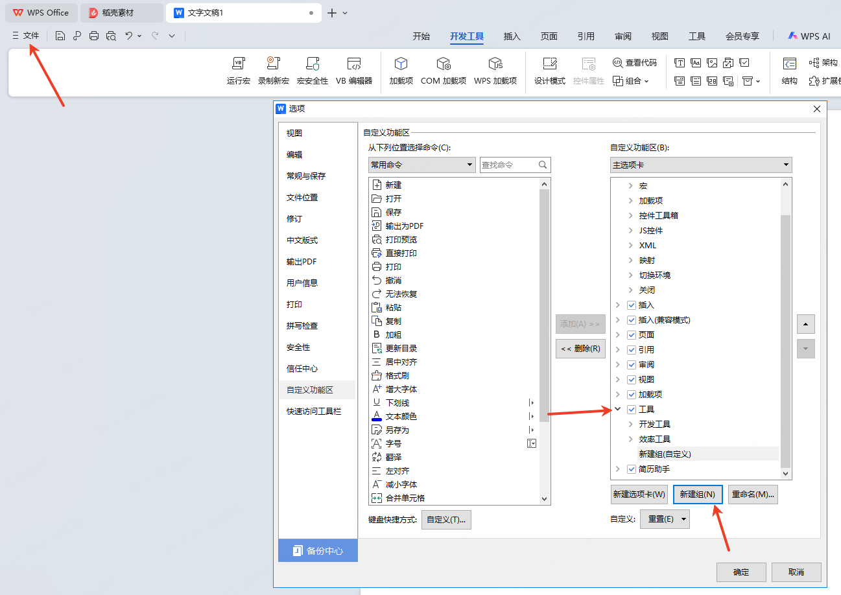The height and width of the screenshot is (595, 841).
Task: Open the 文件 menu
Action: 26,36
